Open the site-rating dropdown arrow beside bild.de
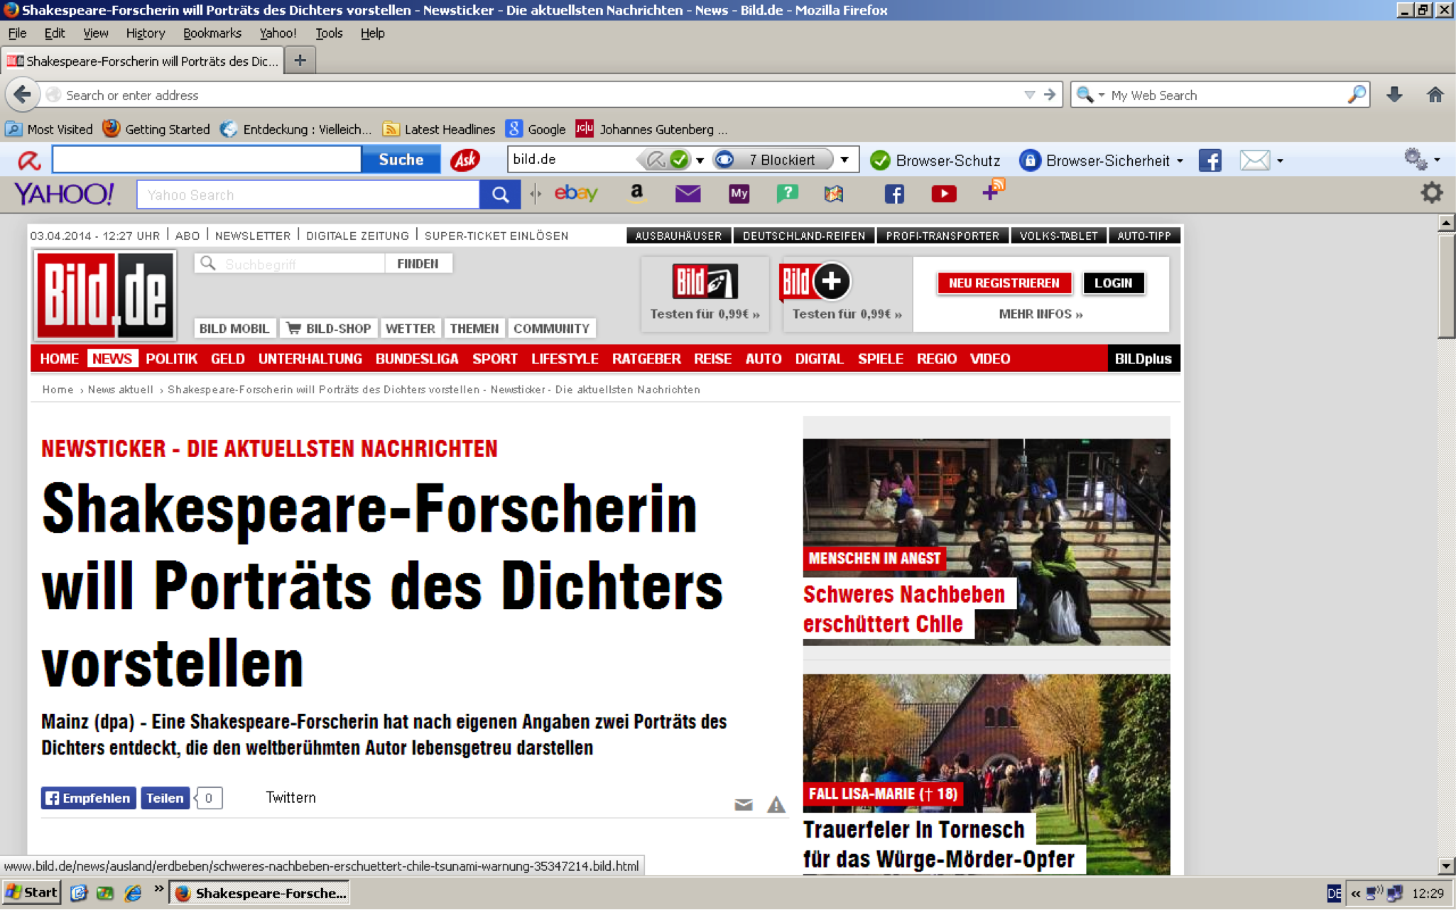The width and height of the screenshot is (1456, 910). (700, 160)
